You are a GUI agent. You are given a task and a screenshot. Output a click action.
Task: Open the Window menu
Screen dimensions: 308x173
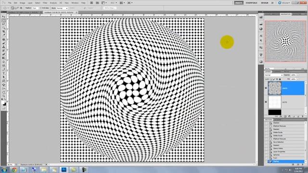[75, 3]
